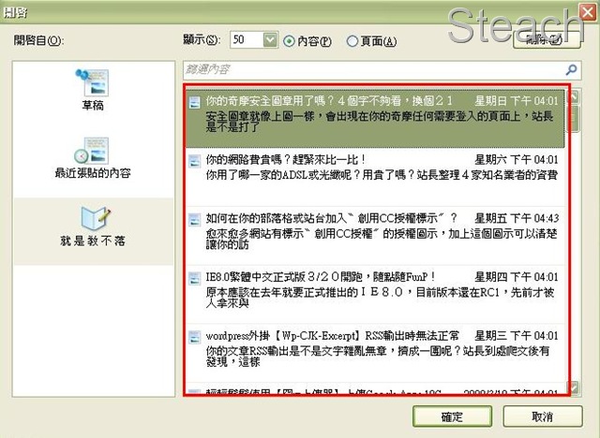Click excerpt starting 你的文章RSS輸出是不是文字雜亂無章
This screenshot has height=438, width=600.
click(x=378, y=357)
